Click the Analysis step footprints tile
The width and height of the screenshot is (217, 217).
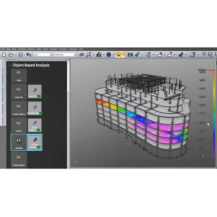[x=19, y=142]
